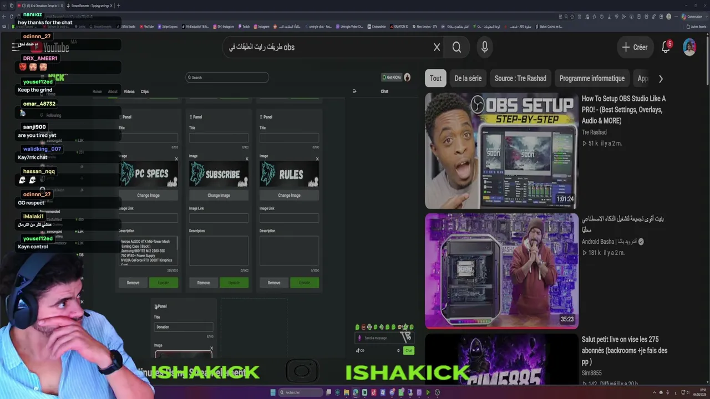Click the Get KICKs button
This screenshot has height=399, width=710.
tap(392, 77)
